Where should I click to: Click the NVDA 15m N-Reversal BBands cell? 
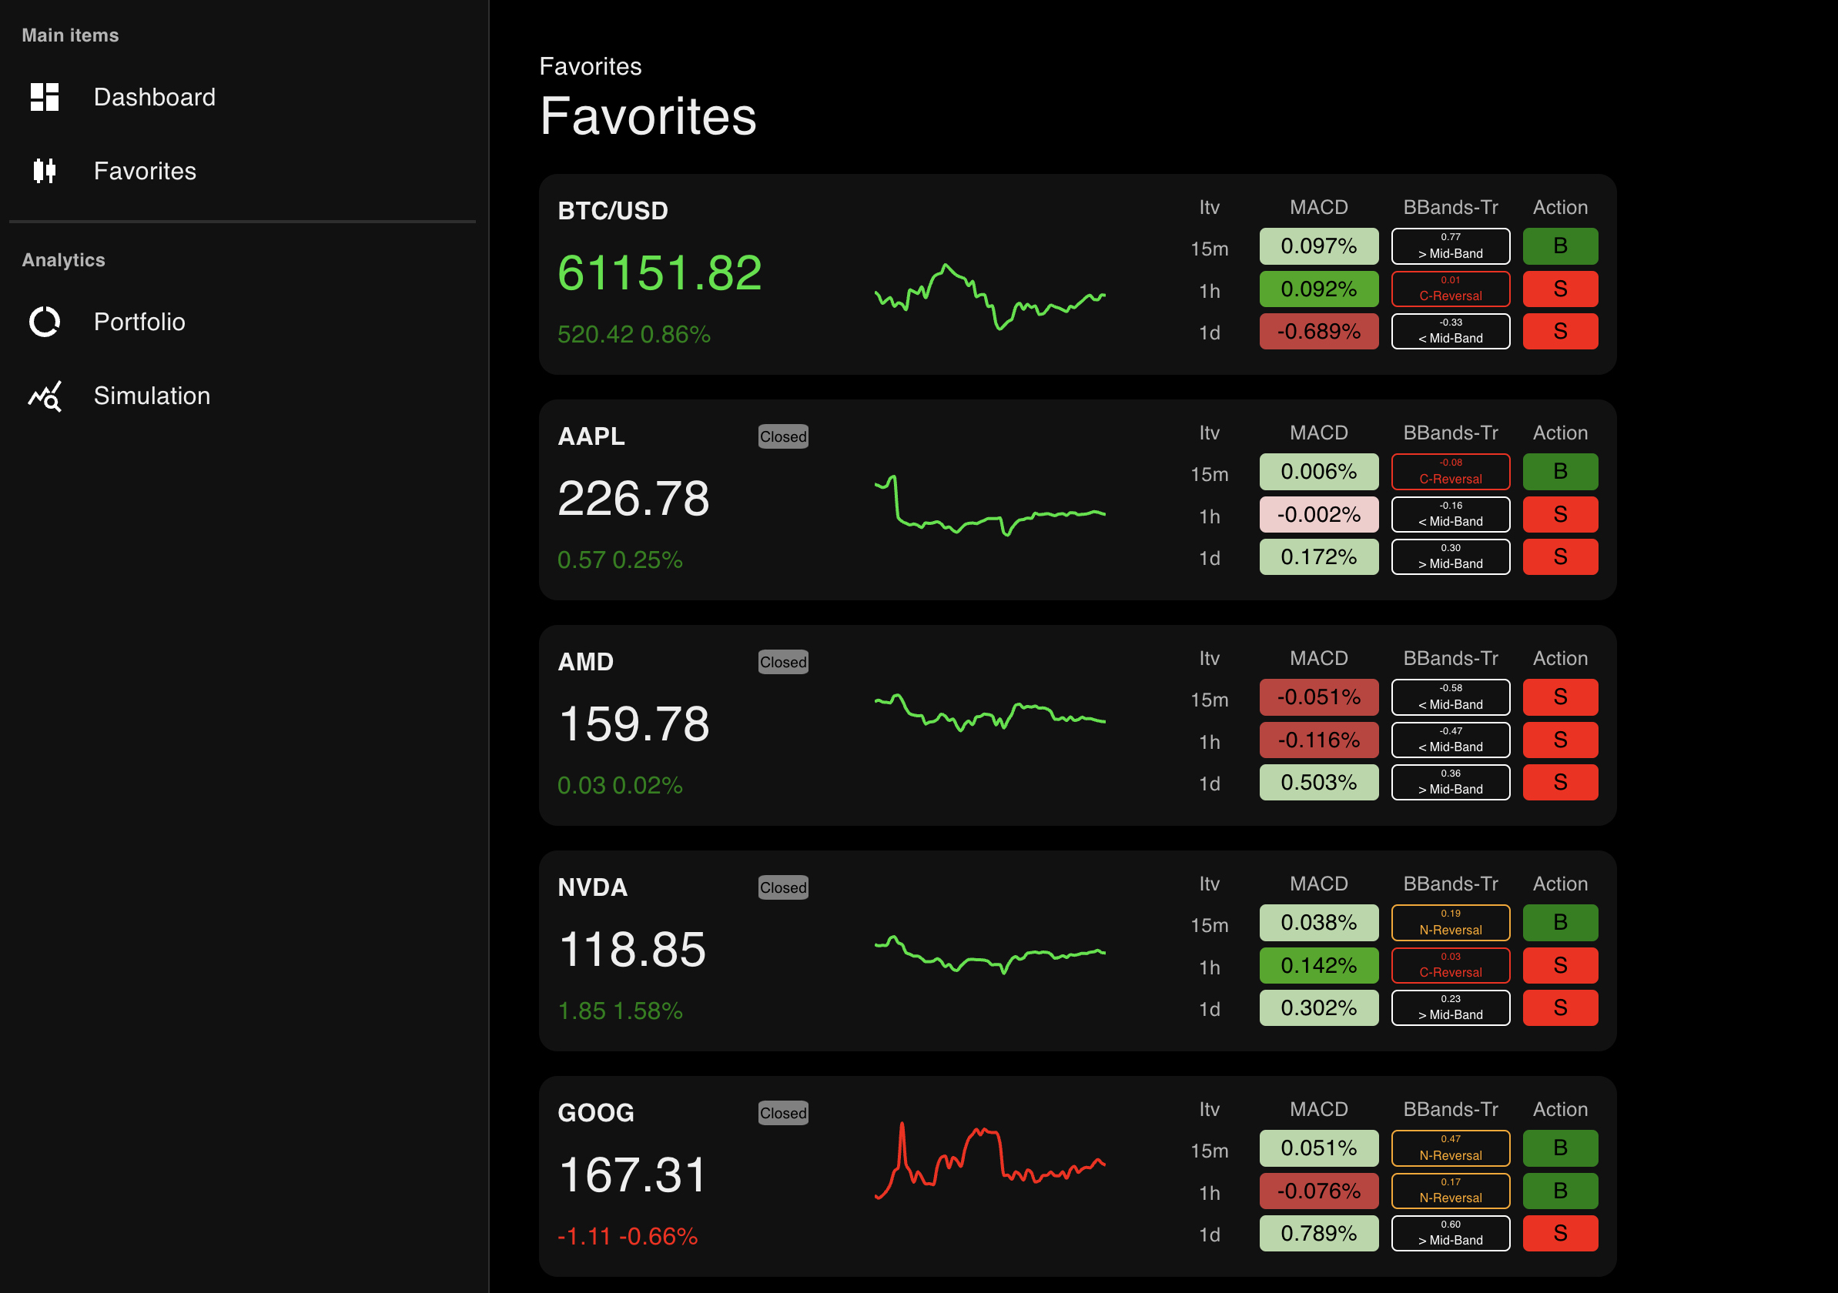point(1450,923)
